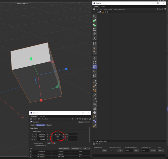Open the Size dropdown in coordinates bar
Screen dimensions: 168x159
tap(86, 149)
